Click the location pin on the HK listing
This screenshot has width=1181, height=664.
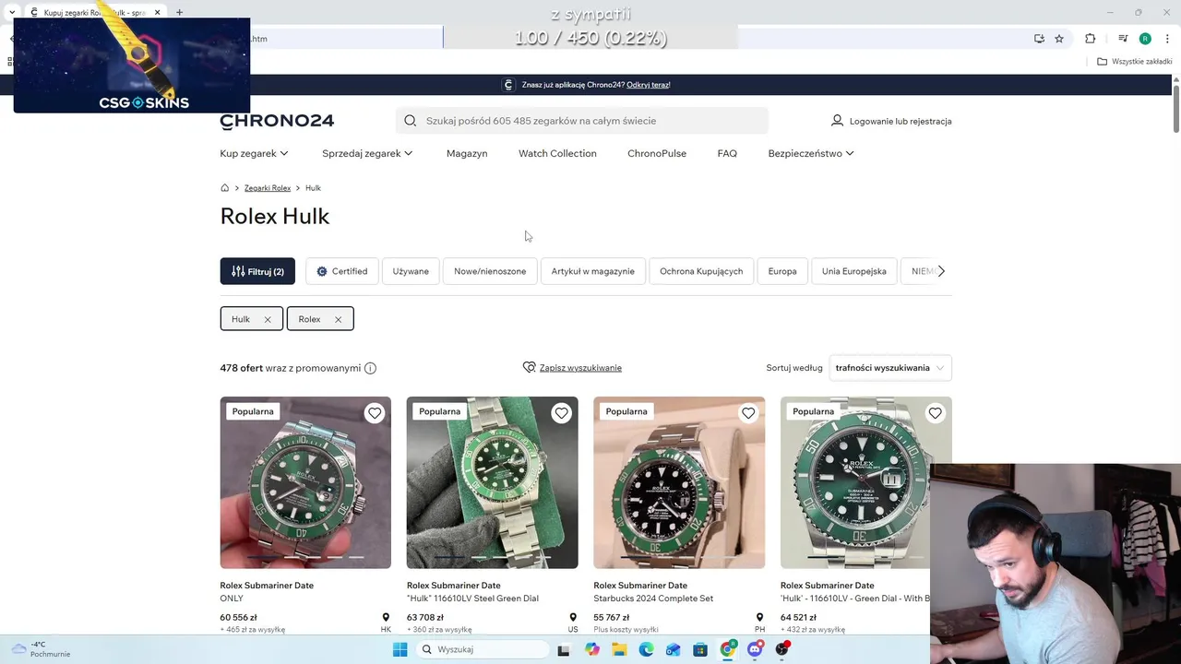pyautogui.click(x=386, y=618)
